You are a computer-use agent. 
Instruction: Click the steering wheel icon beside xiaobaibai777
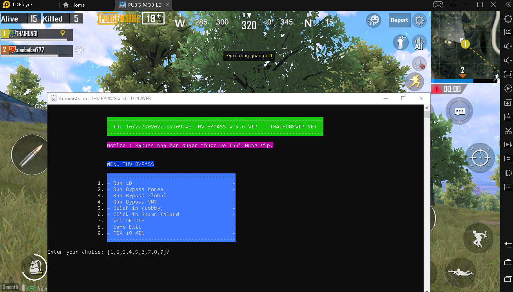(x=80, y=50)
